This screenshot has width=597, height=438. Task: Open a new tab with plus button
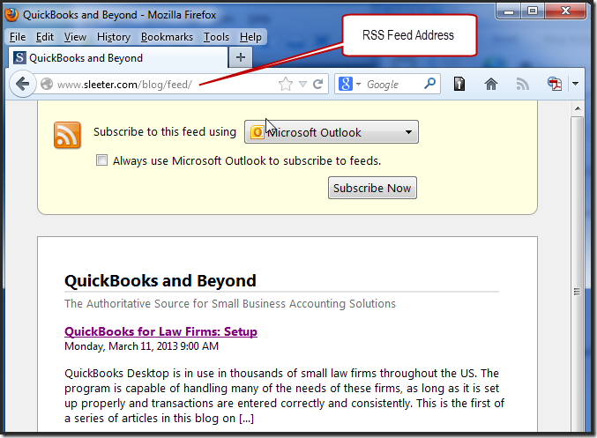pos(240,57)
